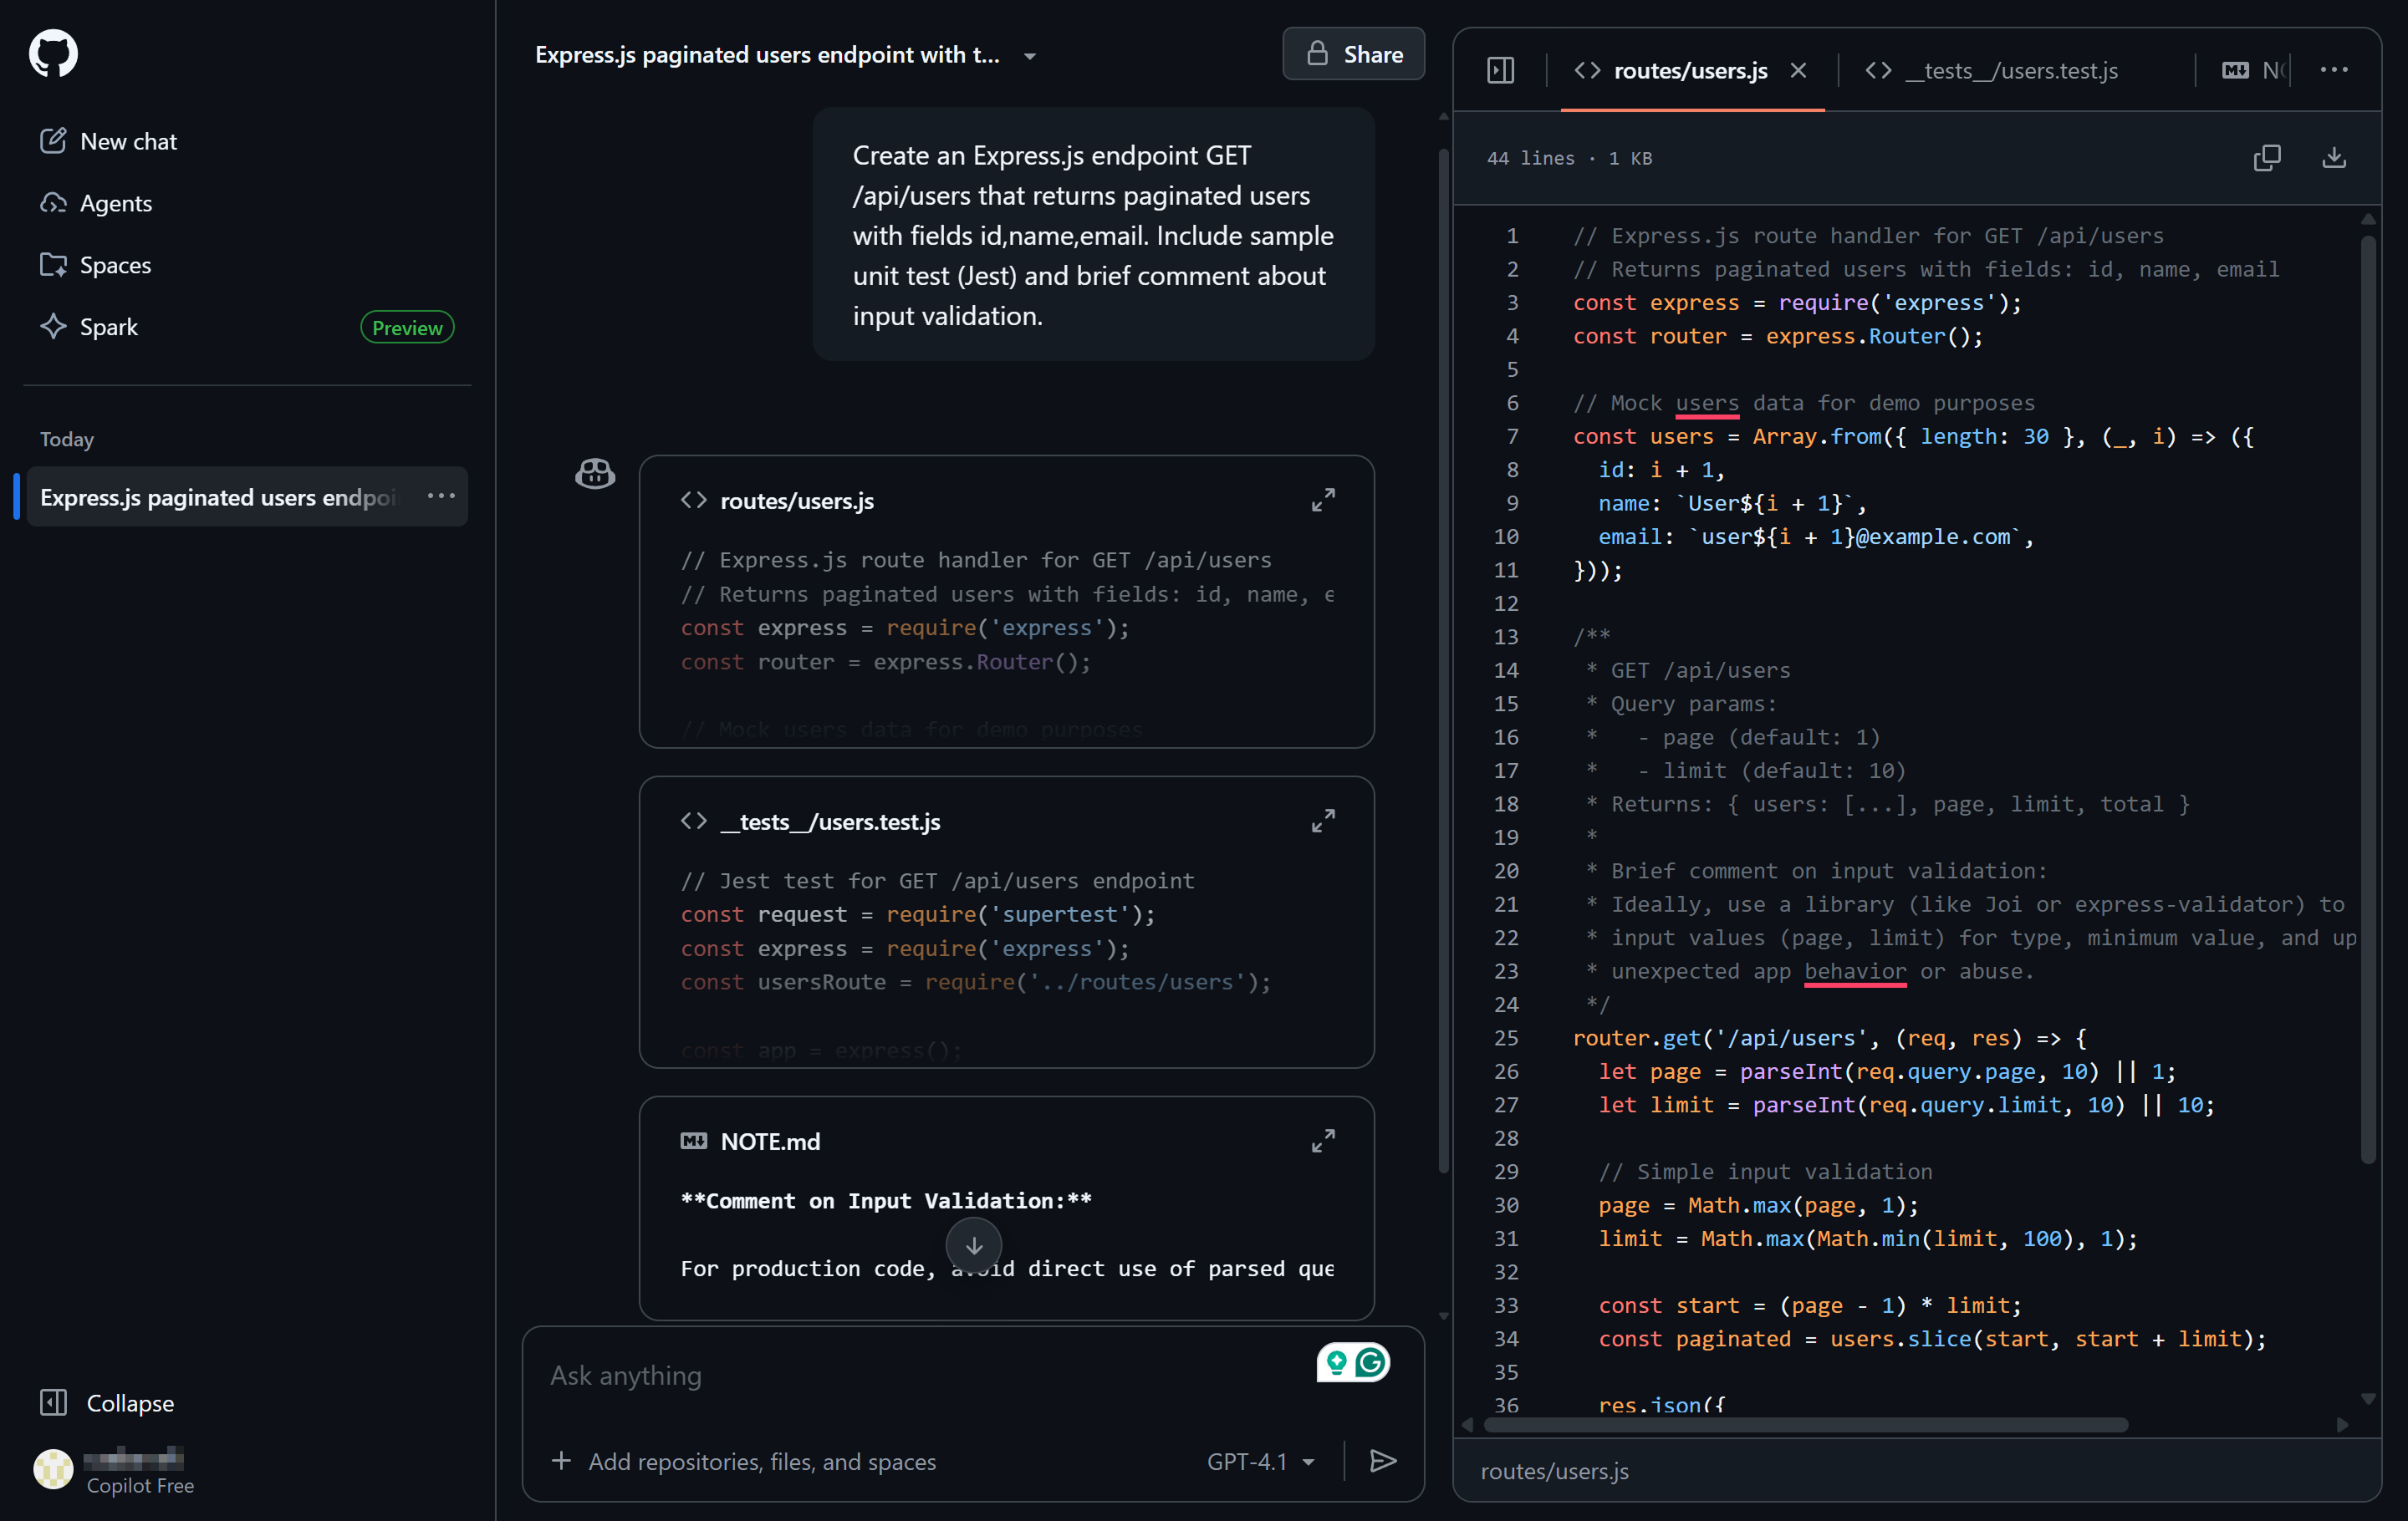Open the routes/users.js card title
This screenshot has height=1521, width=2408.
coord(797,501)
